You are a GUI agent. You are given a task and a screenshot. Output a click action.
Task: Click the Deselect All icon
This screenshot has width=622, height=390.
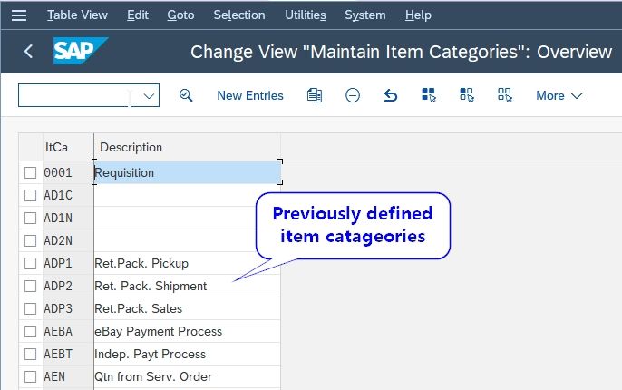click(x=504, y=95)
